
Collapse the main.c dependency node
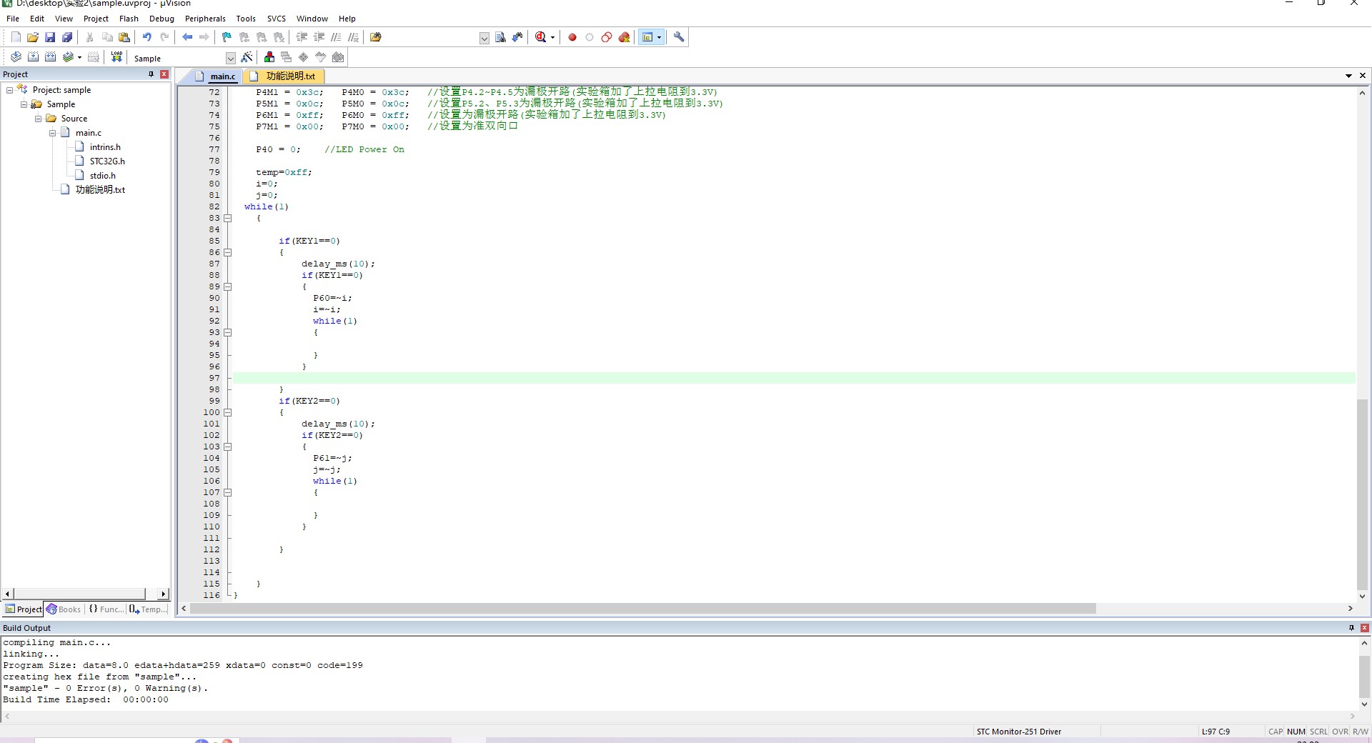[x=52, y=133]
